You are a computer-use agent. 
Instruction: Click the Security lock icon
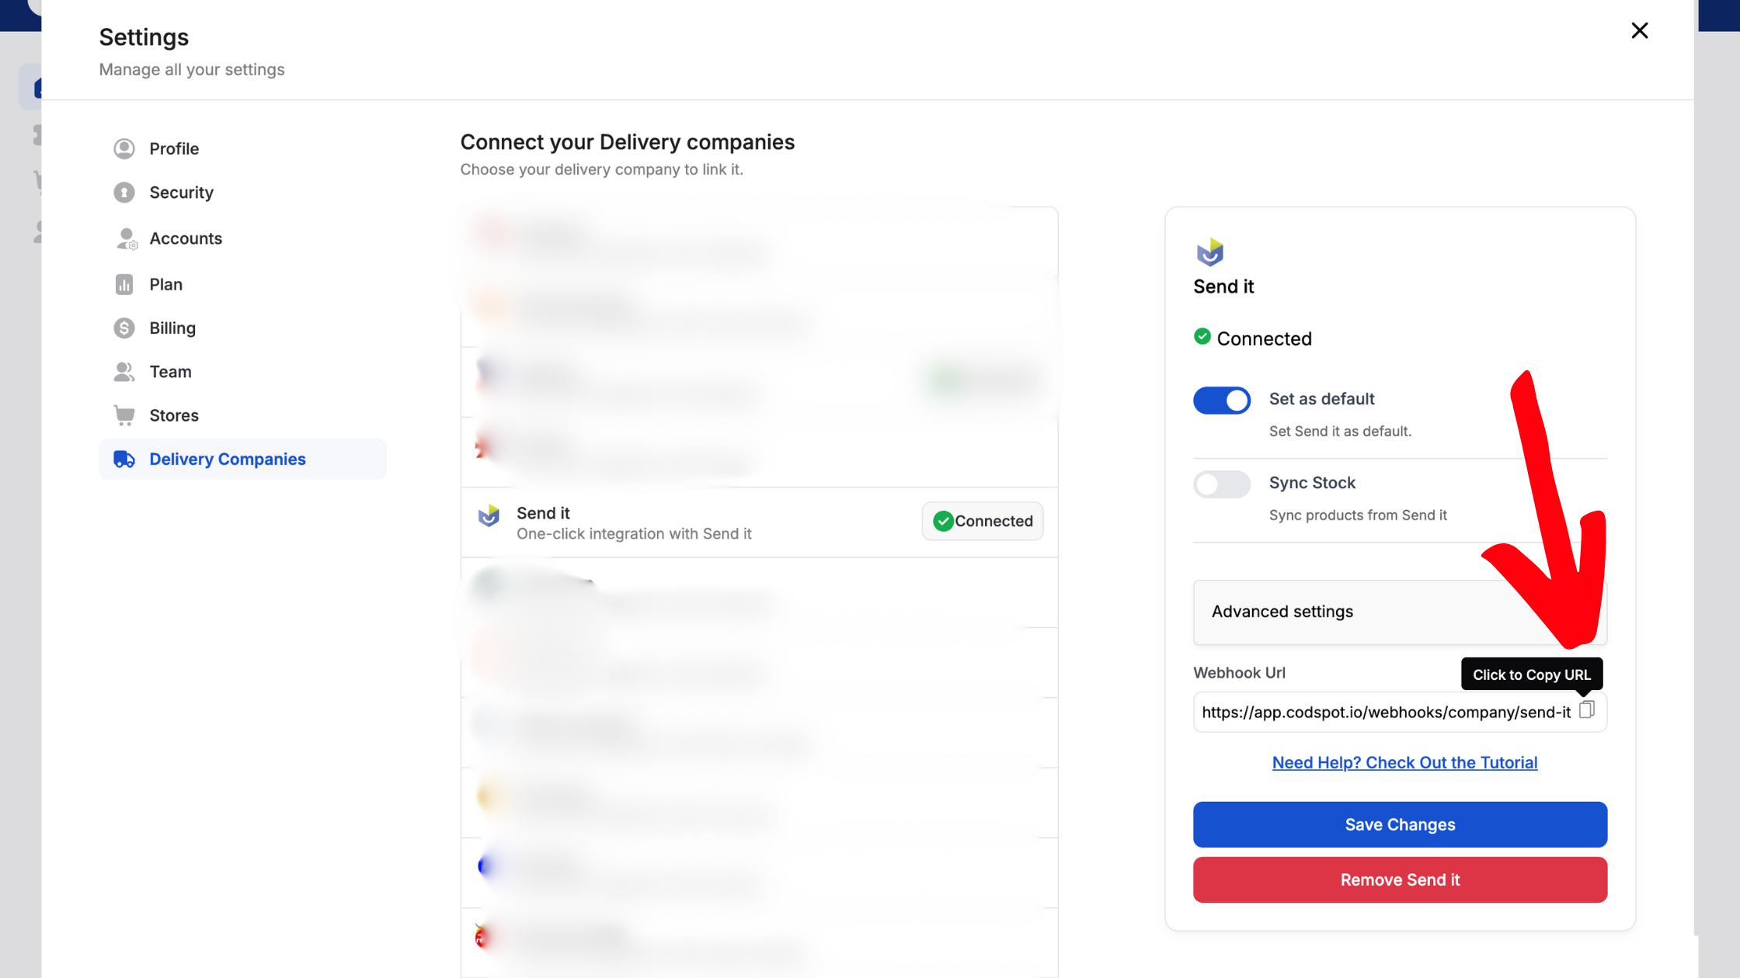coord(124,192)
